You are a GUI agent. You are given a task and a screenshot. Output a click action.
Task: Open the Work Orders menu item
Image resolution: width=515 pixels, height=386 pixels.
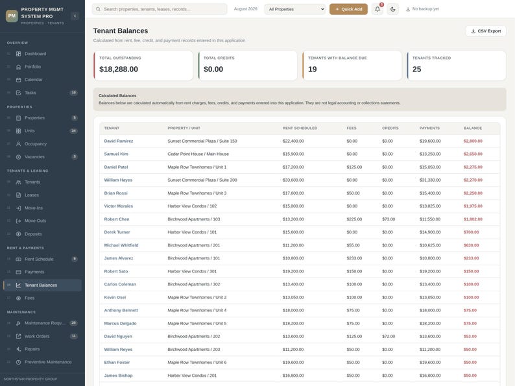click(x=42, y=336)
